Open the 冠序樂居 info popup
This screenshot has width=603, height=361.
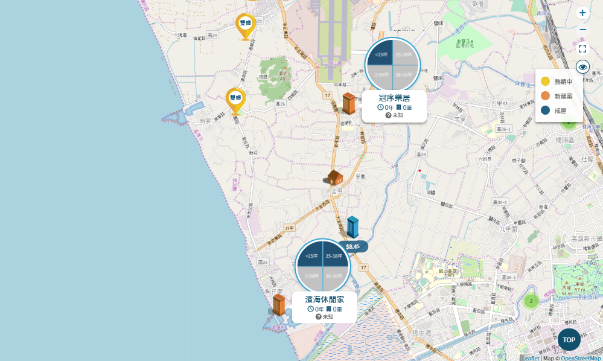click(394, 106)
